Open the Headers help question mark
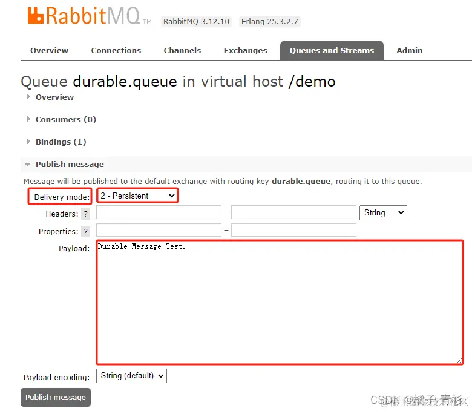This screenshot has width=472, height=411. click(86, 214)
